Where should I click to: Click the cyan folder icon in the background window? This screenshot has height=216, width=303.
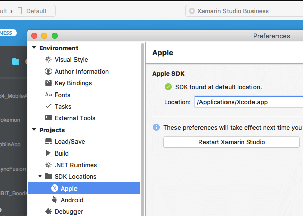pos(16,61)
